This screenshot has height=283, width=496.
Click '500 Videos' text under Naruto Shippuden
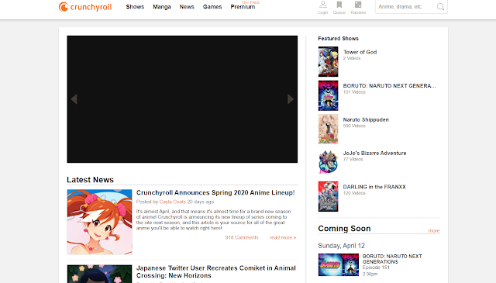[354, 126]
